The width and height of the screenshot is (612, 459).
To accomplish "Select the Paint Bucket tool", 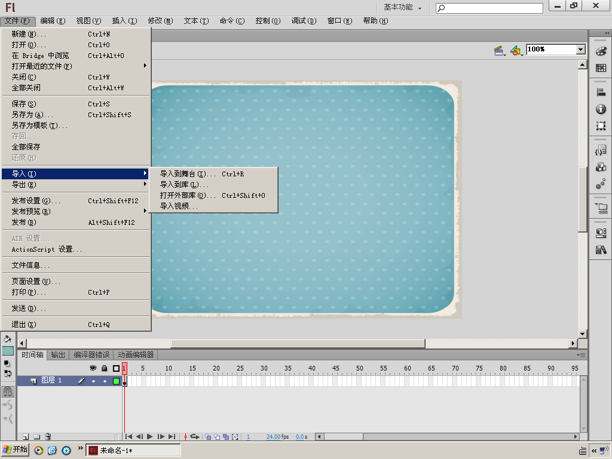I will pos(7,339).
